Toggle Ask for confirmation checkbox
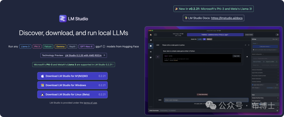Image resolution: width=284 pixels, height=117 pixels. [x=253, y=49]
